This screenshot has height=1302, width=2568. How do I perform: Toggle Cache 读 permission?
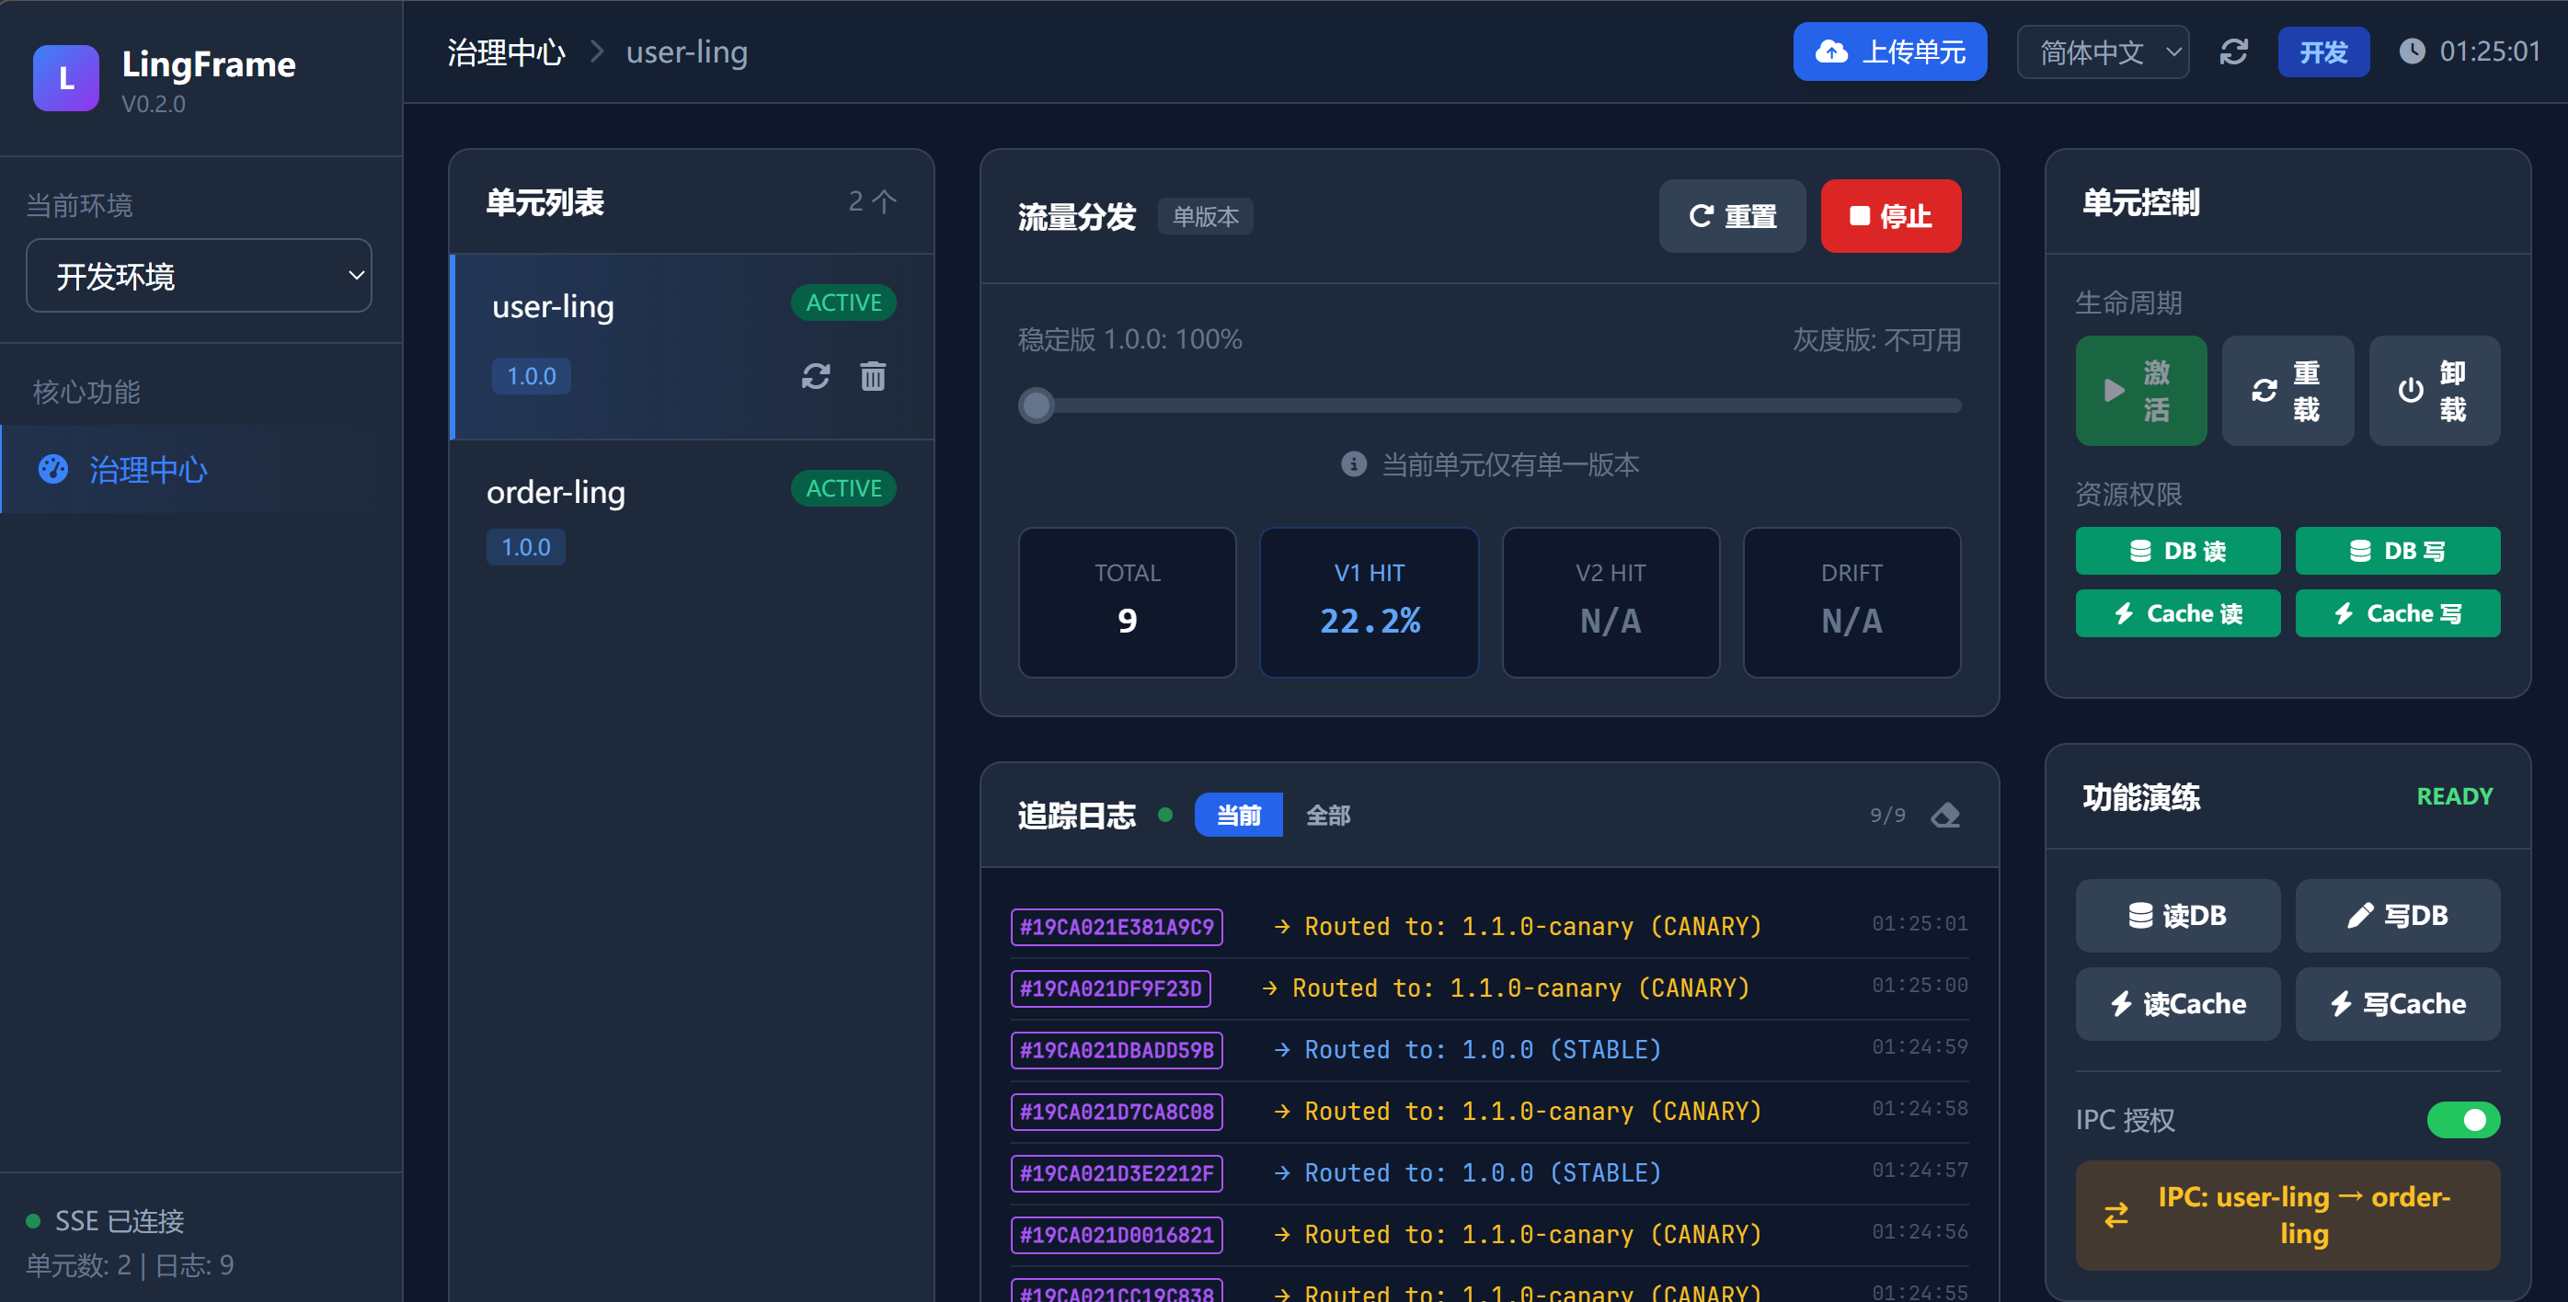(x=2177, y=613)
